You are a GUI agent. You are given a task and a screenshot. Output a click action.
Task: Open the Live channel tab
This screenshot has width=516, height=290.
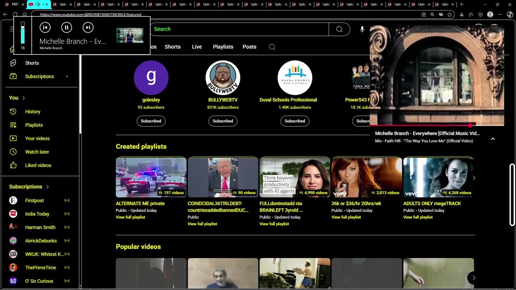[197, 47]
